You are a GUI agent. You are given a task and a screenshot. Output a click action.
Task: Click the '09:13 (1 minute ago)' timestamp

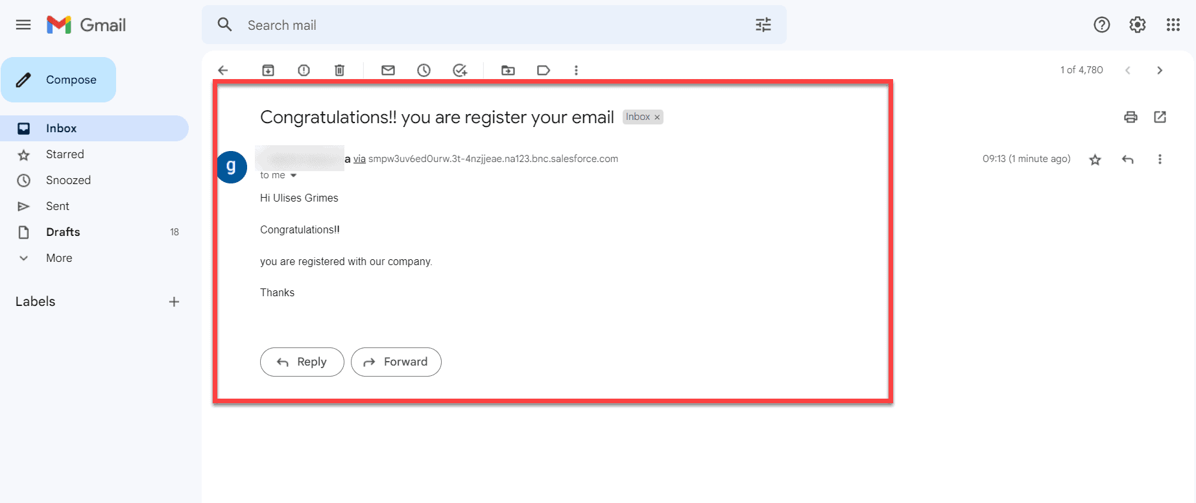tap(1026, 159)
